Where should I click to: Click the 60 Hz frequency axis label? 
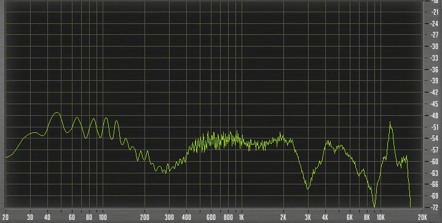click(x=71, y=217)
